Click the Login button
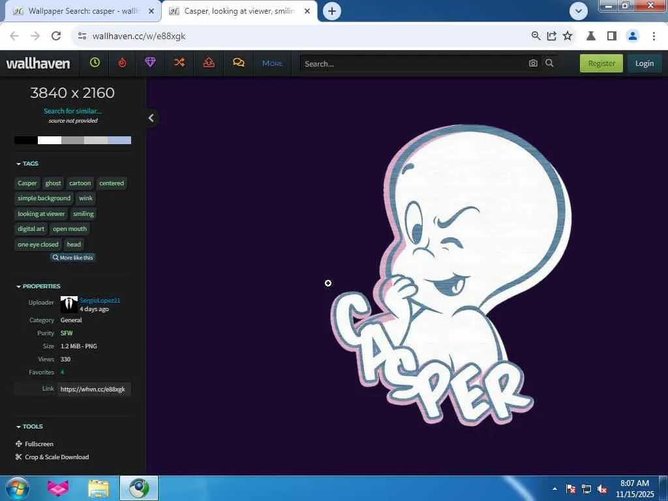The height and width of the screenshot is (501, 668). pos(644,63)
